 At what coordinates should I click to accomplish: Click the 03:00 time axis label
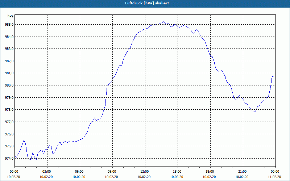pos(47,172)
